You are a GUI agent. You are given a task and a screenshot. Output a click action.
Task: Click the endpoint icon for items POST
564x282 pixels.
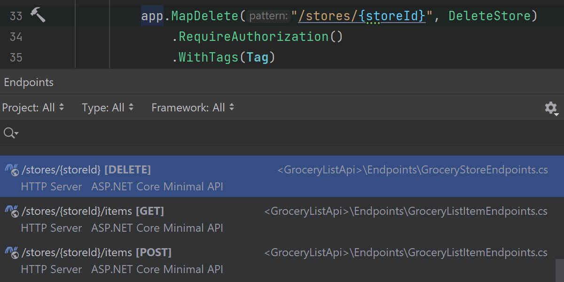click(12, 253)
